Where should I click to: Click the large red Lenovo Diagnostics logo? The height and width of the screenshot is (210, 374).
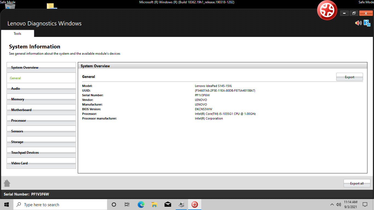tap(327, 10)
